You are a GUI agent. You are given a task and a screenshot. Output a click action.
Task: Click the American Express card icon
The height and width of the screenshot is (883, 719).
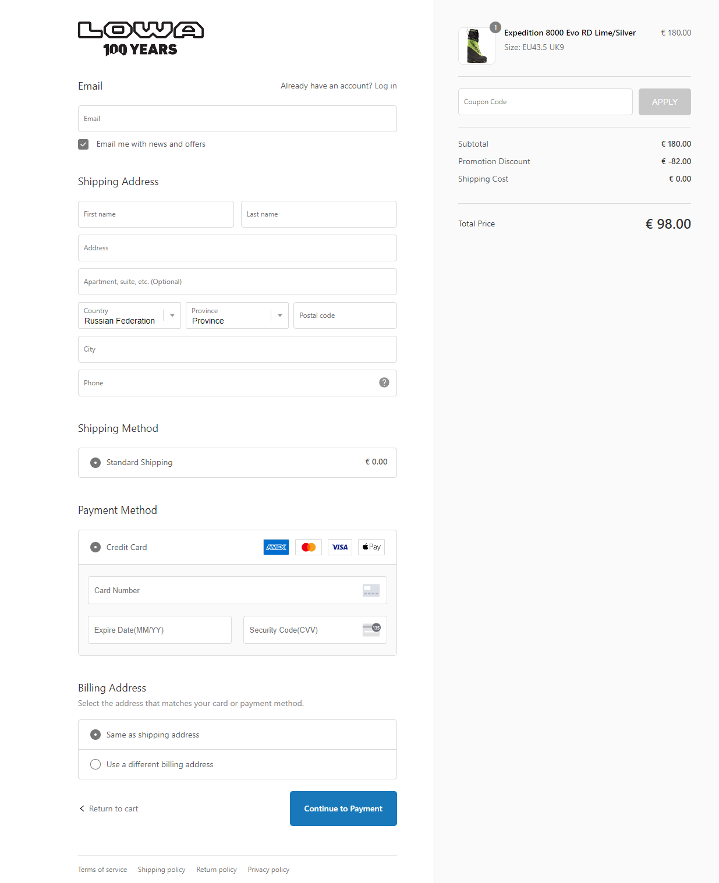pos(276,547)
